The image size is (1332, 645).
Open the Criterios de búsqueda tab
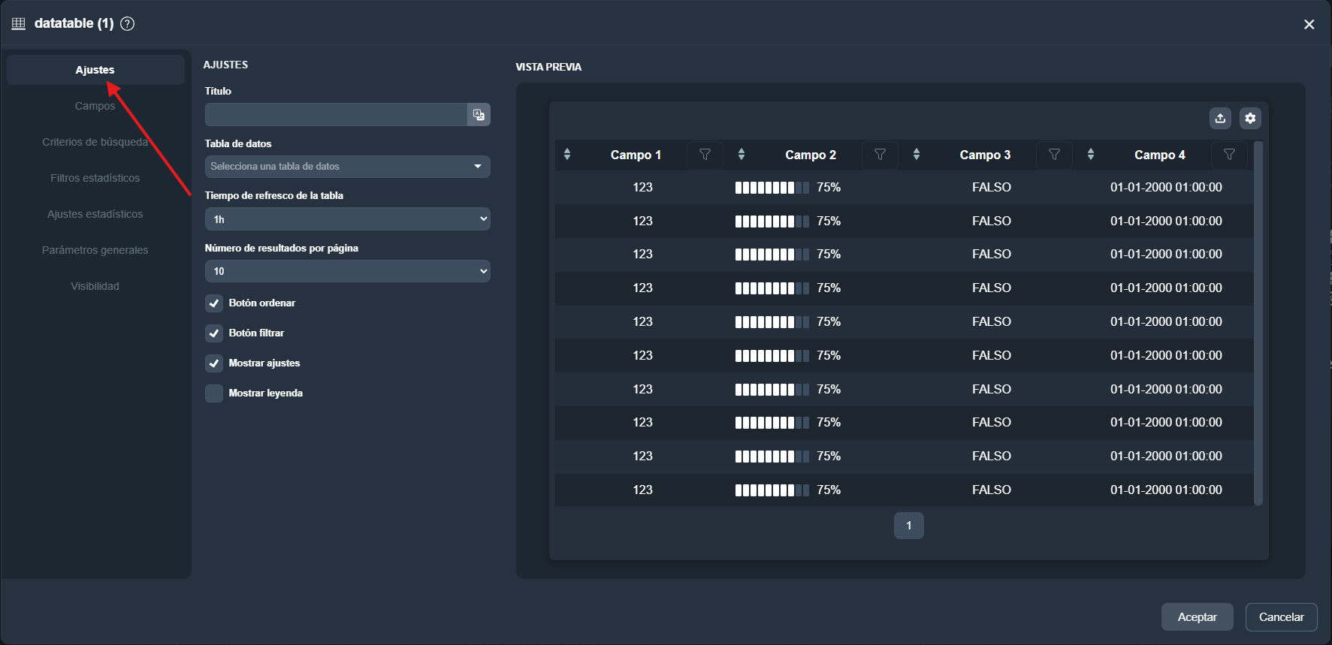(95, 142)
